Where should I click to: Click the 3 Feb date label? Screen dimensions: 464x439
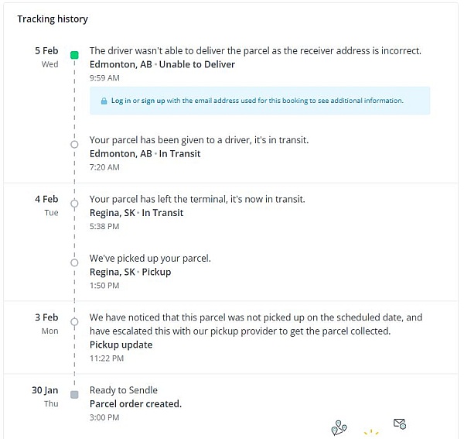pyautogui.click(x=46, y=317)
